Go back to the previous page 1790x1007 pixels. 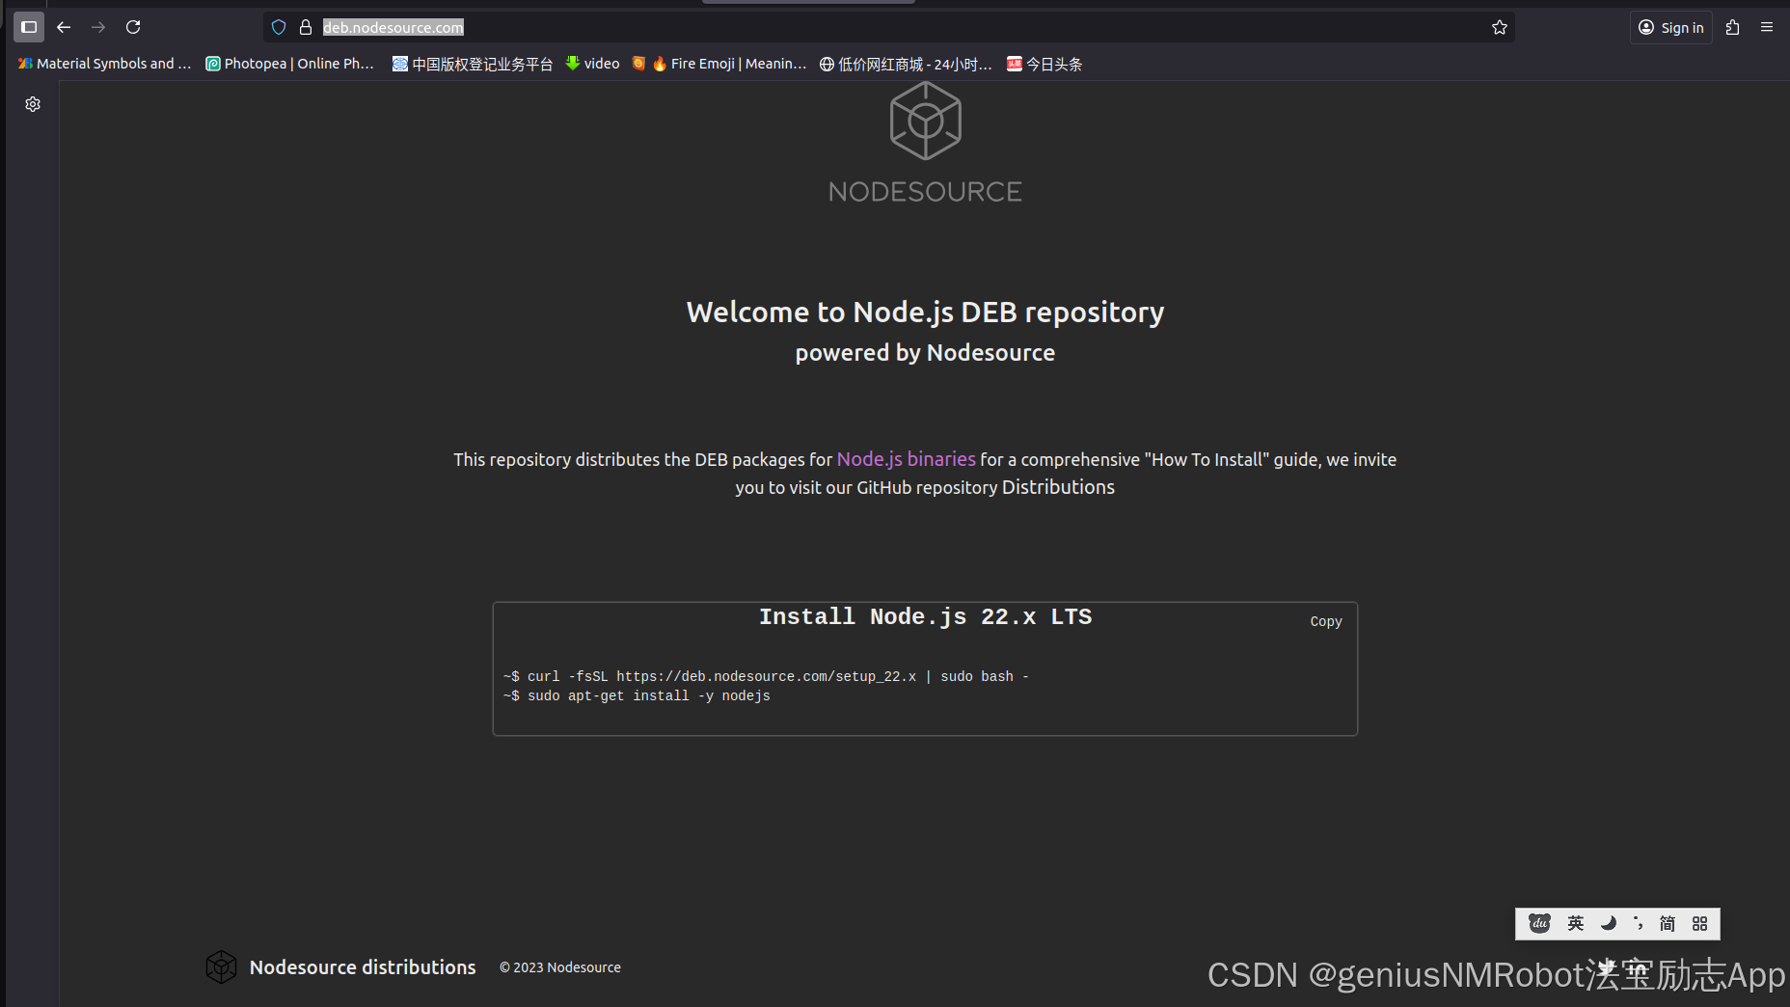64,27
